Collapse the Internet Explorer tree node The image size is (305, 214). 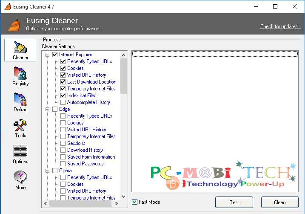[47, 55]
